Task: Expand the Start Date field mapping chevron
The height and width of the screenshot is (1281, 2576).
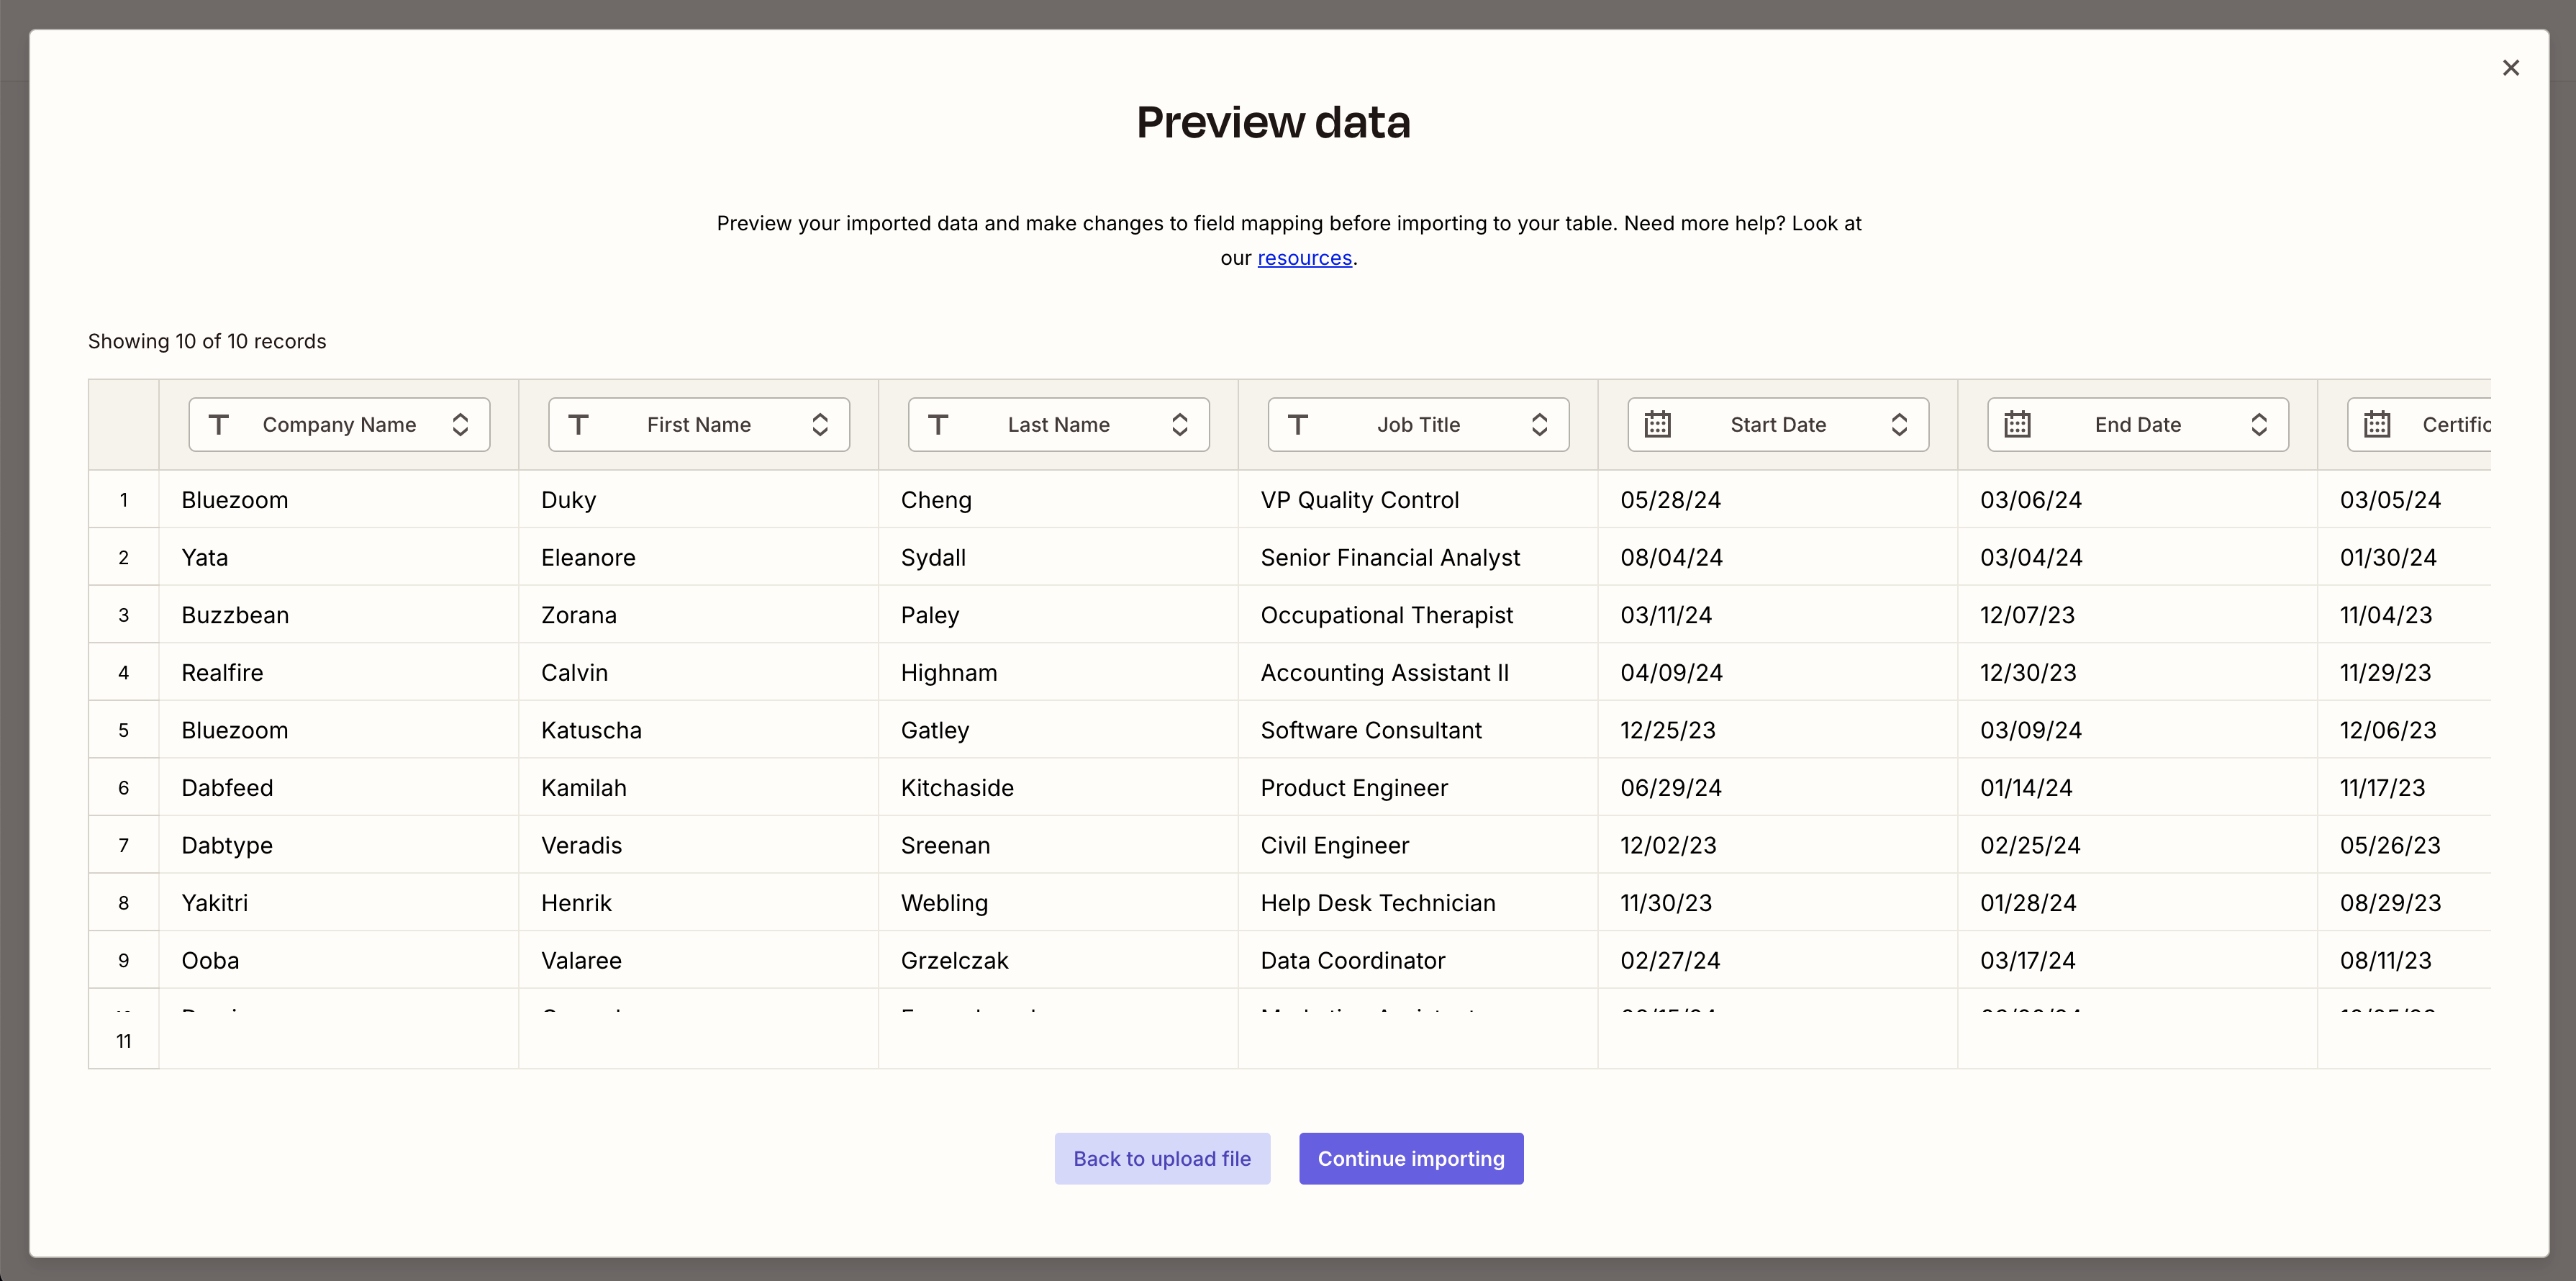Action: pos(1899,425)
